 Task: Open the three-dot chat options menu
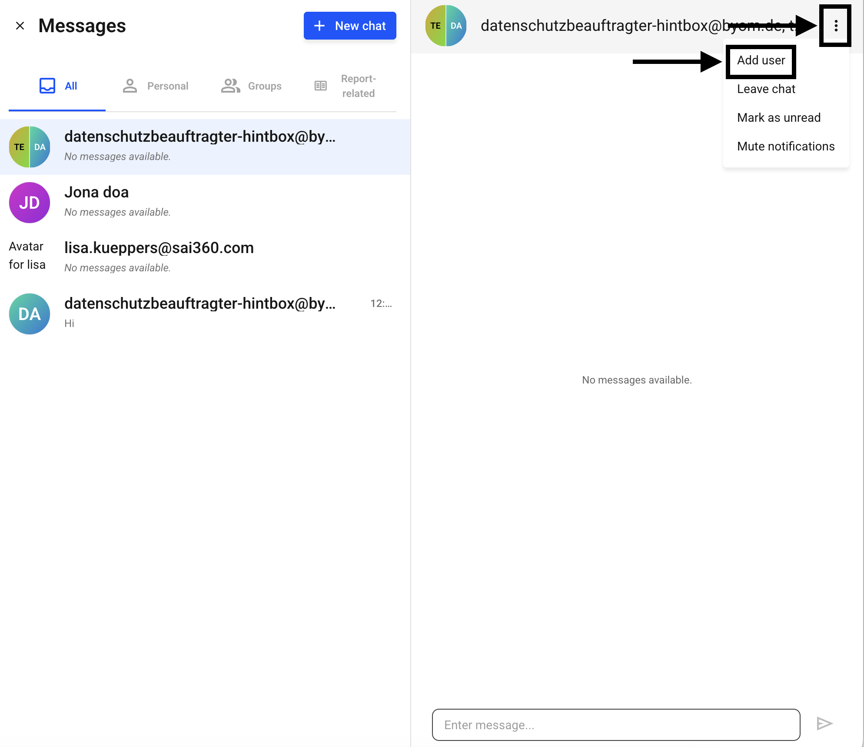tap(836, 26)
